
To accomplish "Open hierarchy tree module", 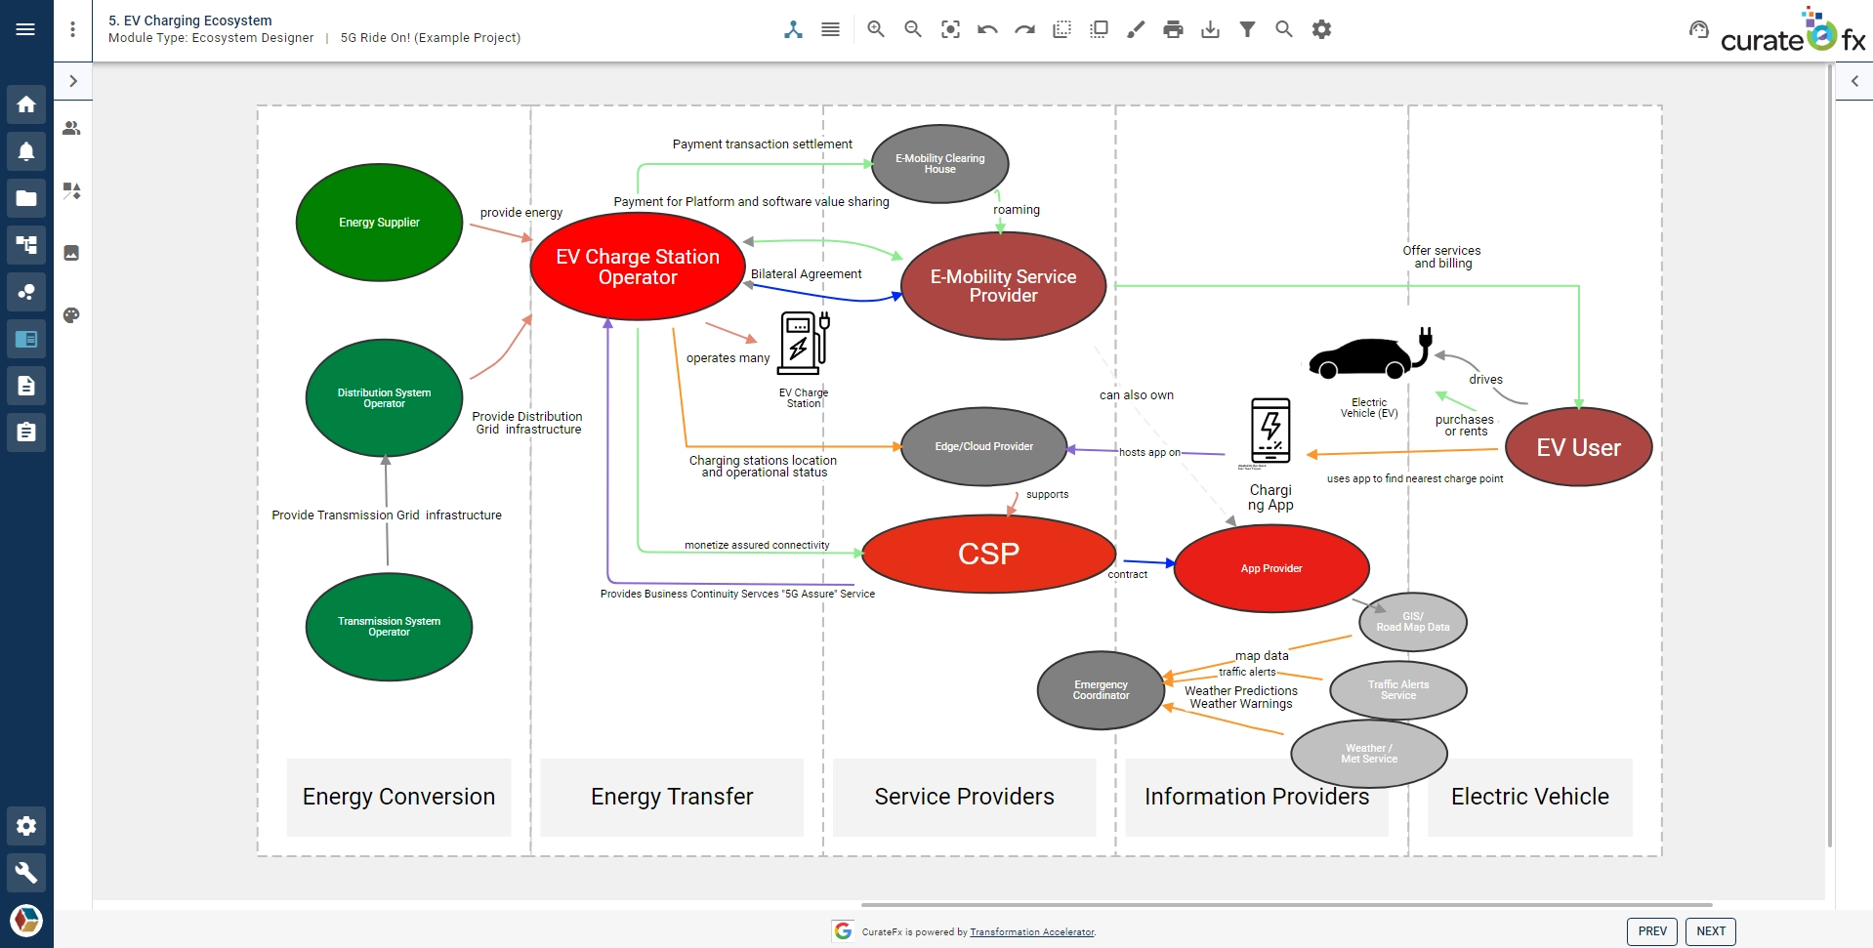I will 26,245.
